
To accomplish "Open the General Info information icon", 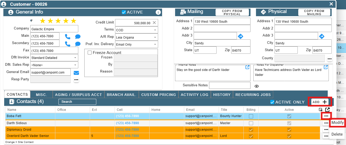I will (x=158, y=12).
